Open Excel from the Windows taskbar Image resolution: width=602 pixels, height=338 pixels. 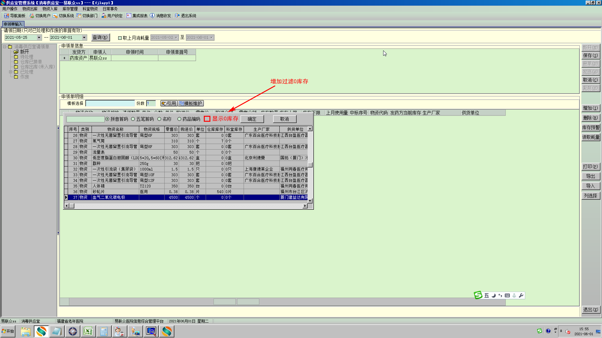(x=88, y=331)
